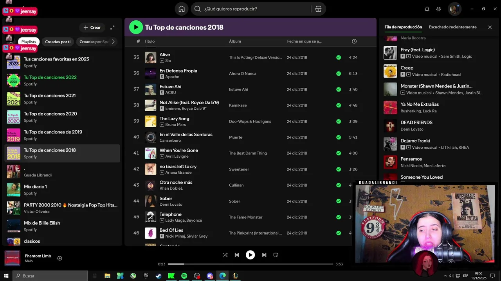Viewport: 501px width, 281px height.
Task: Close the queue panel
Action: point(490,27)
